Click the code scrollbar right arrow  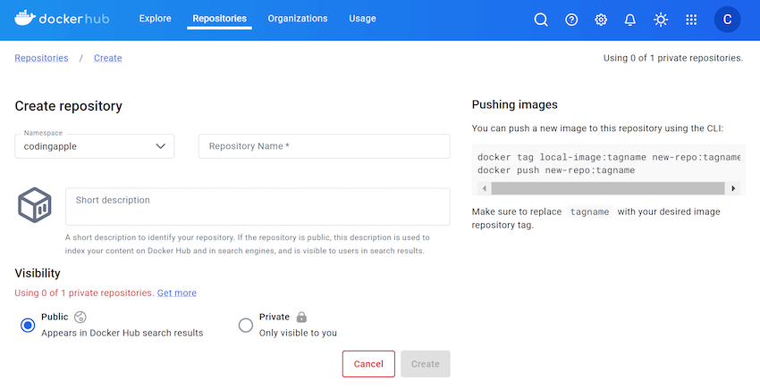tap(733, 188)
